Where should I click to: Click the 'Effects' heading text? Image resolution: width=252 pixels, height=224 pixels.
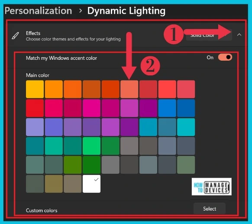[x=33, y=33]
